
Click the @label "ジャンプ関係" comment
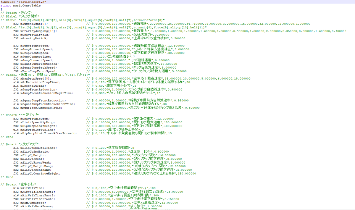pos(20,16)
